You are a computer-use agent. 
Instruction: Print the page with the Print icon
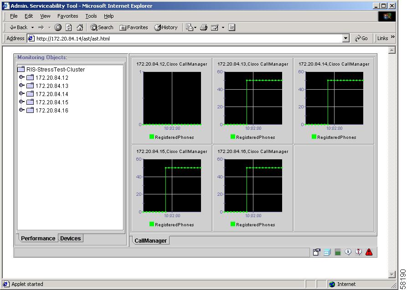(204, 27)
